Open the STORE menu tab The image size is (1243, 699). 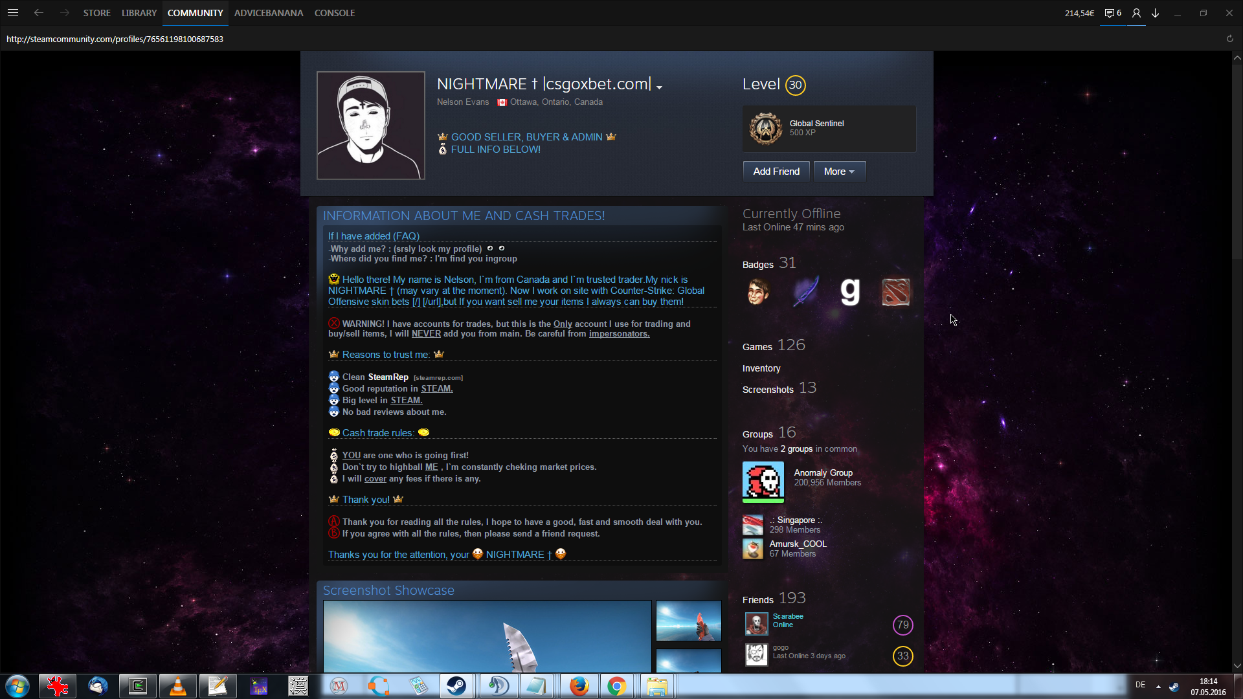96,13
